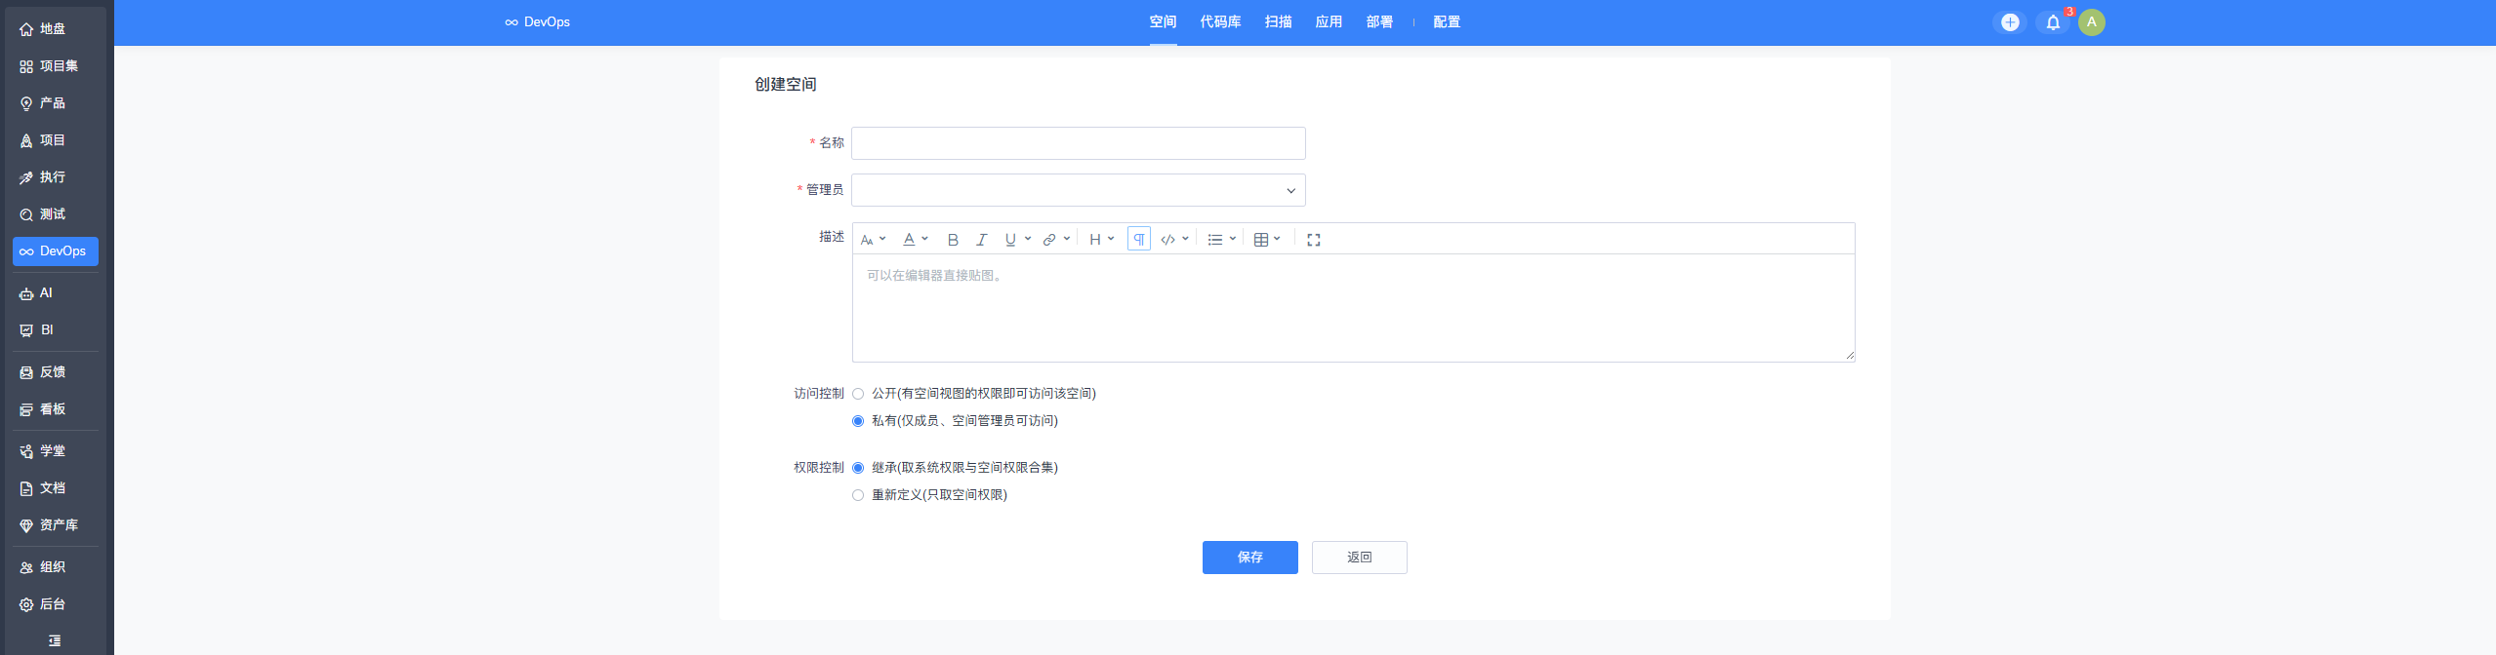Image resolution: width=2496 pixels, height=655 pixels.
Task: Toggle bold formatting in description editor
Action: click(953, 240)
